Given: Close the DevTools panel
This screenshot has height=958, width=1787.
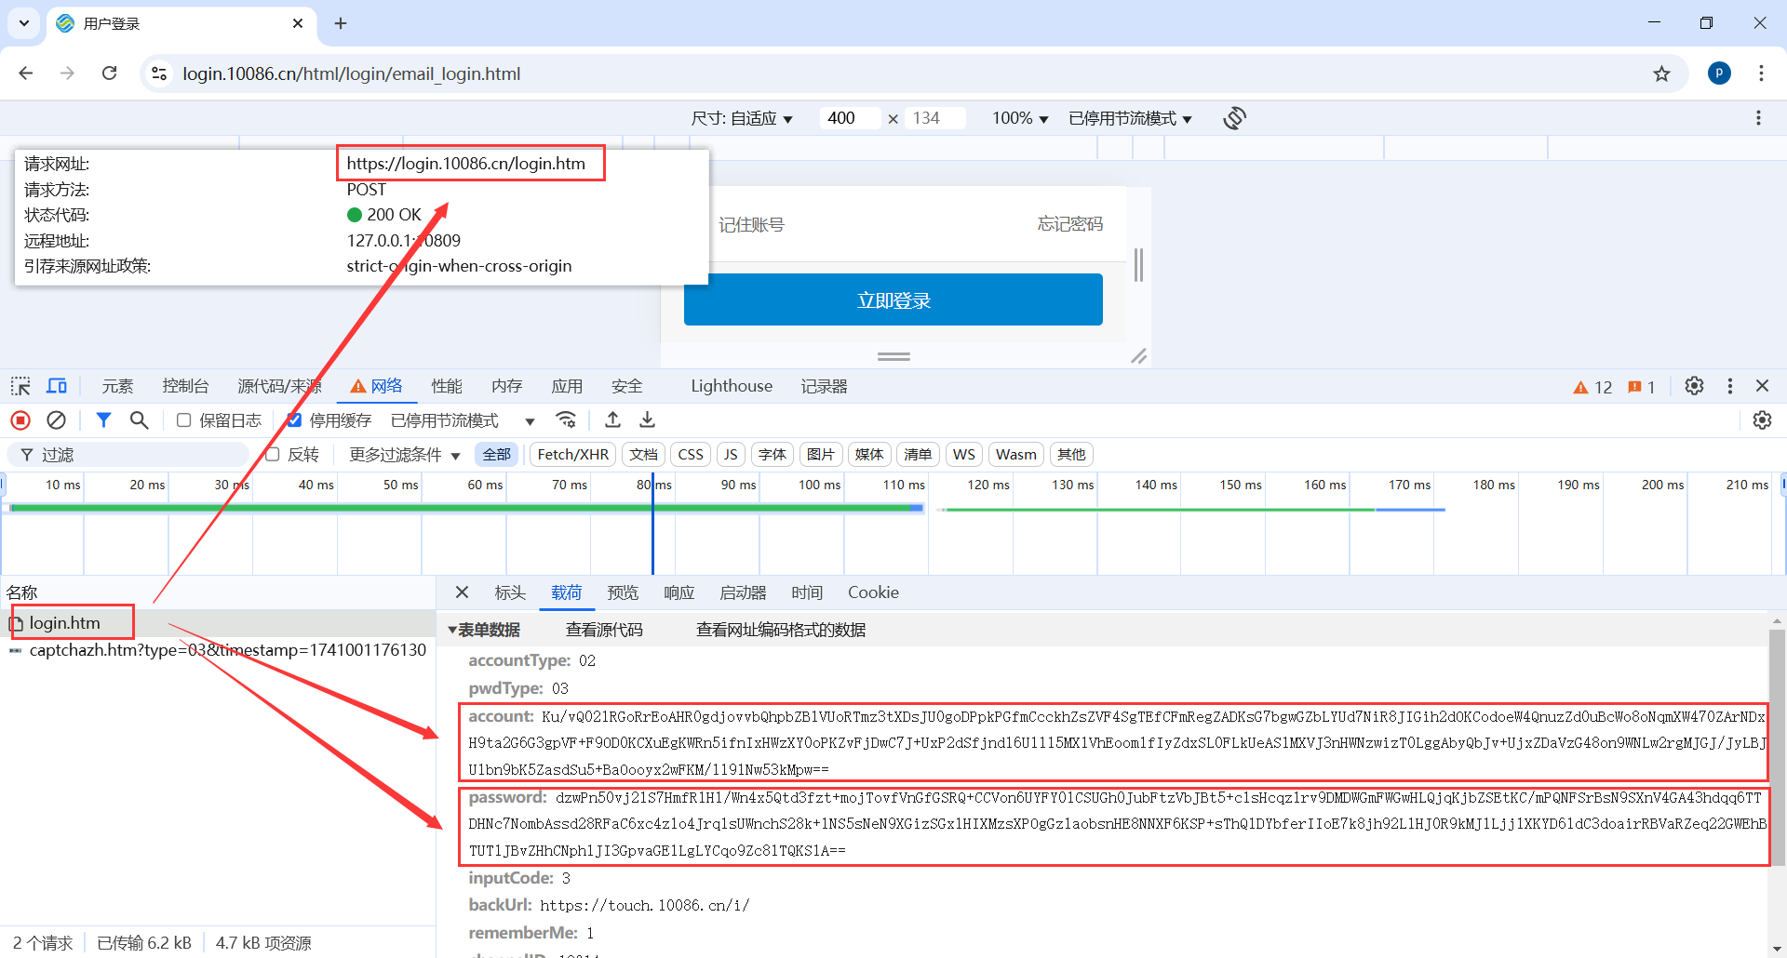Looking at the screenshot, I should pyautogui.click(x=1762, y=386).
